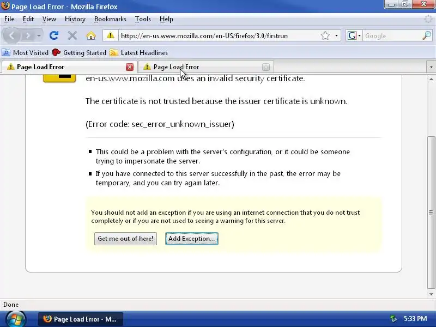Click the vertical scrollbar thumb

[x=431, y=213]
